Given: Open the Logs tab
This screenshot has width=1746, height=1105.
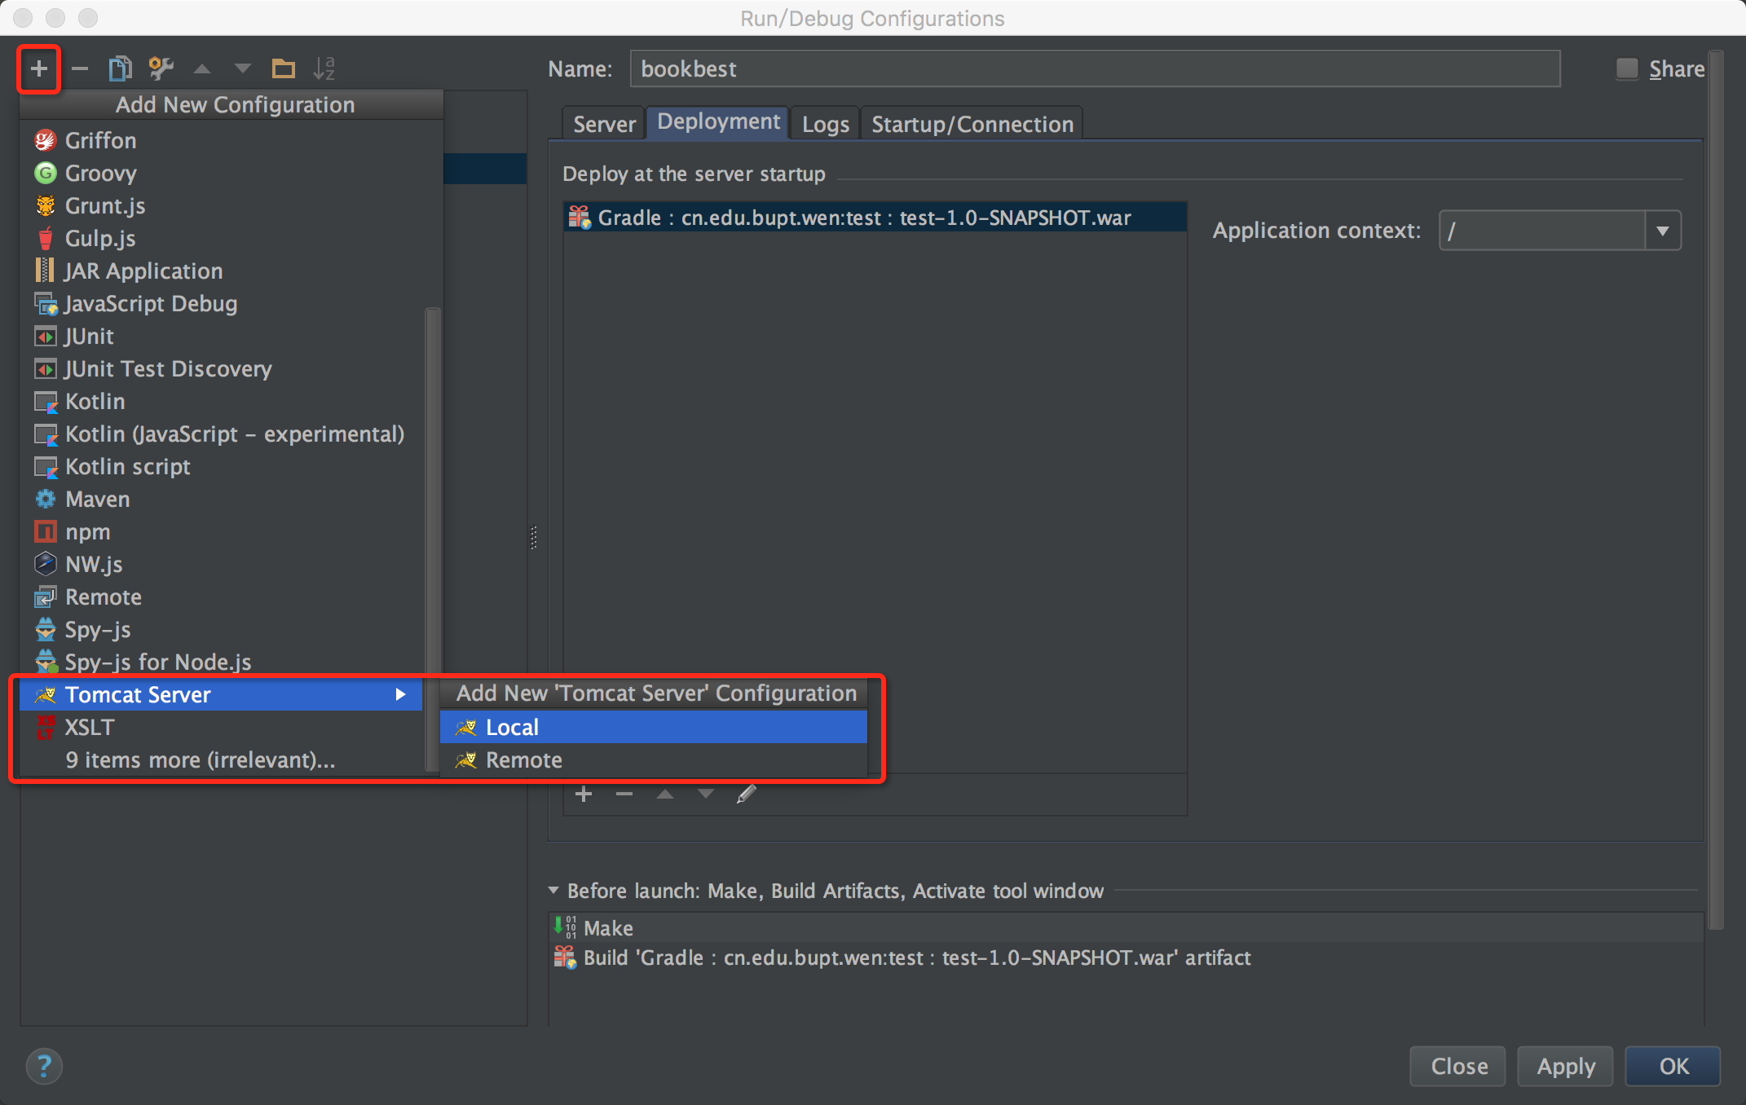Looking at the screenshot, I should (x=825, y=124).
